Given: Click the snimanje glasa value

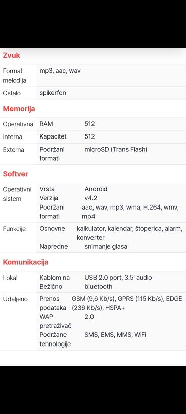Looking at the screenshot, I should [x=106, y=247].
